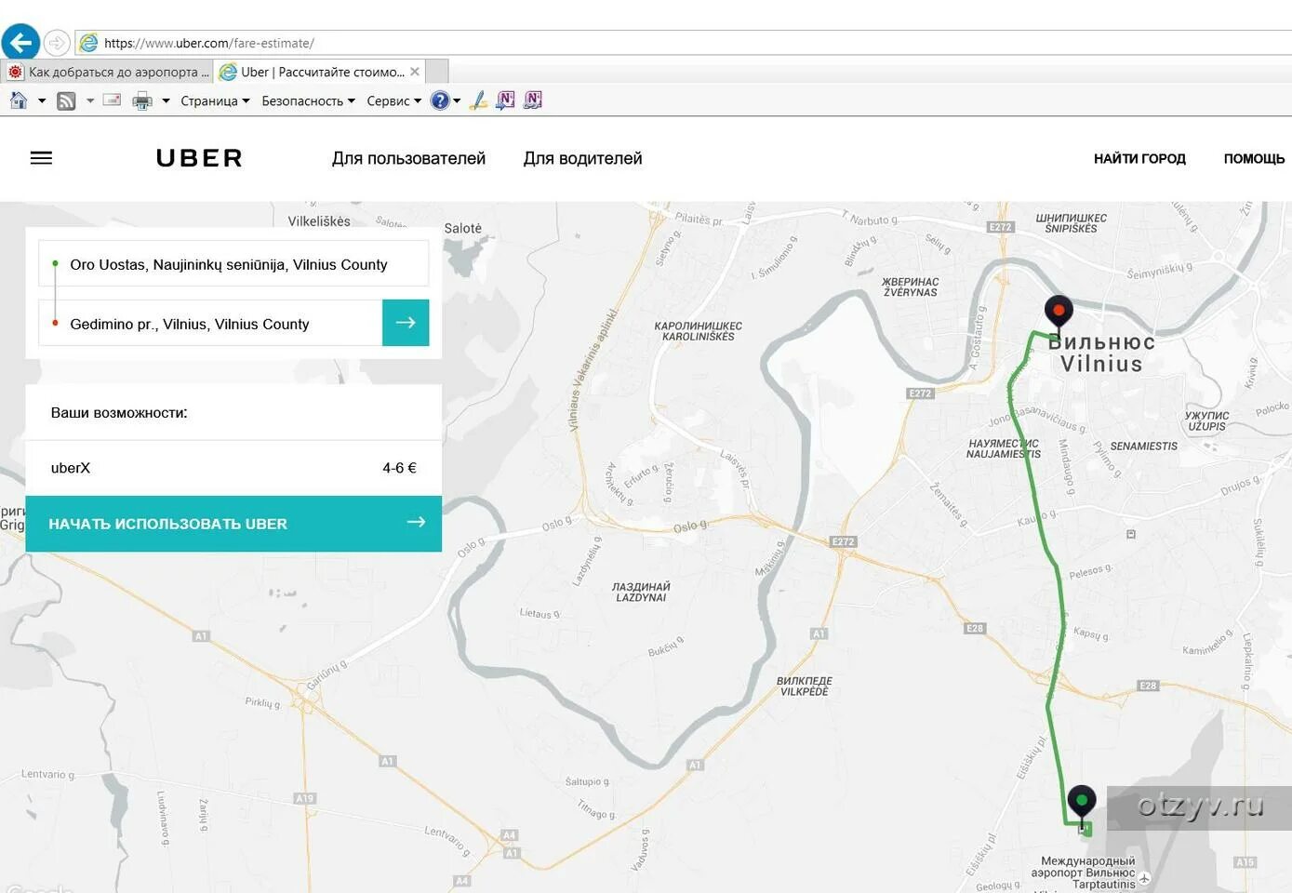Switch to the 'Как добраться до аэропорта' tab
Screen dimensions: 1292x893
pos(108,72)
